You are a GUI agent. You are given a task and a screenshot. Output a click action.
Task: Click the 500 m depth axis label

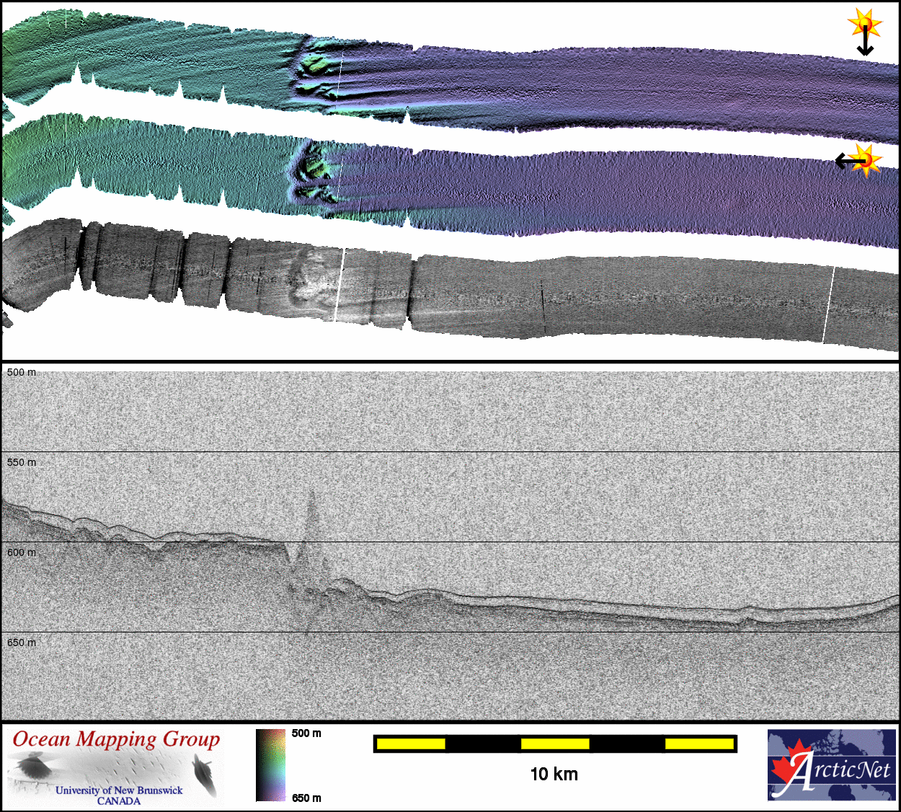(22, 373)
